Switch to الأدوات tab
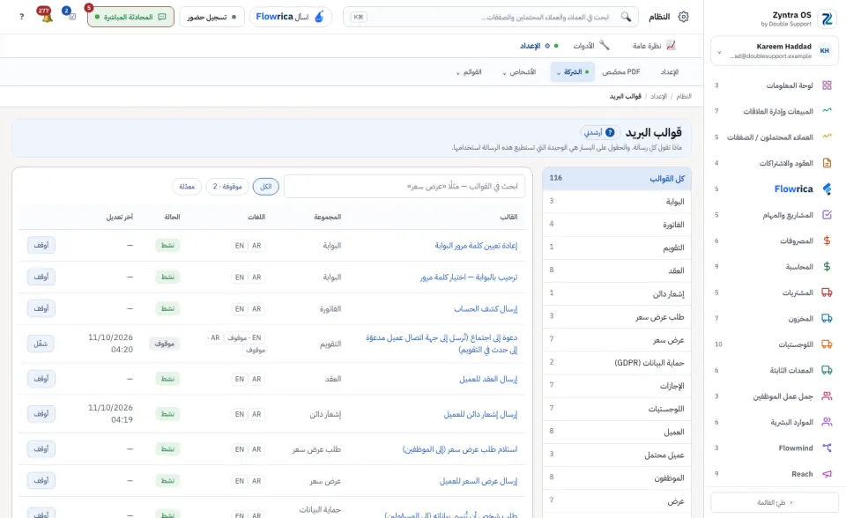This screenshot has width=846, height=518. [590, 46]
